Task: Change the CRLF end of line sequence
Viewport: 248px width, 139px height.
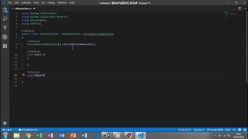Action: (x=227, y=130)
